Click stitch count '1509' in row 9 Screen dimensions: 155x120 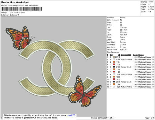click(x=118, y=77)
